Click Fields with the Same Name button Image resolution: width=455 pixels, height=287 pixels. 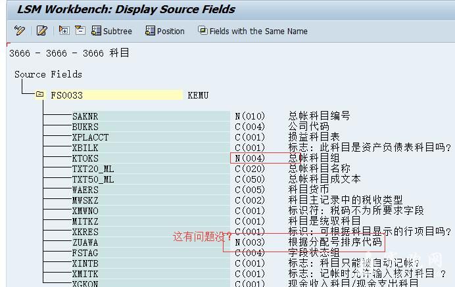click(x=252, y=31)
